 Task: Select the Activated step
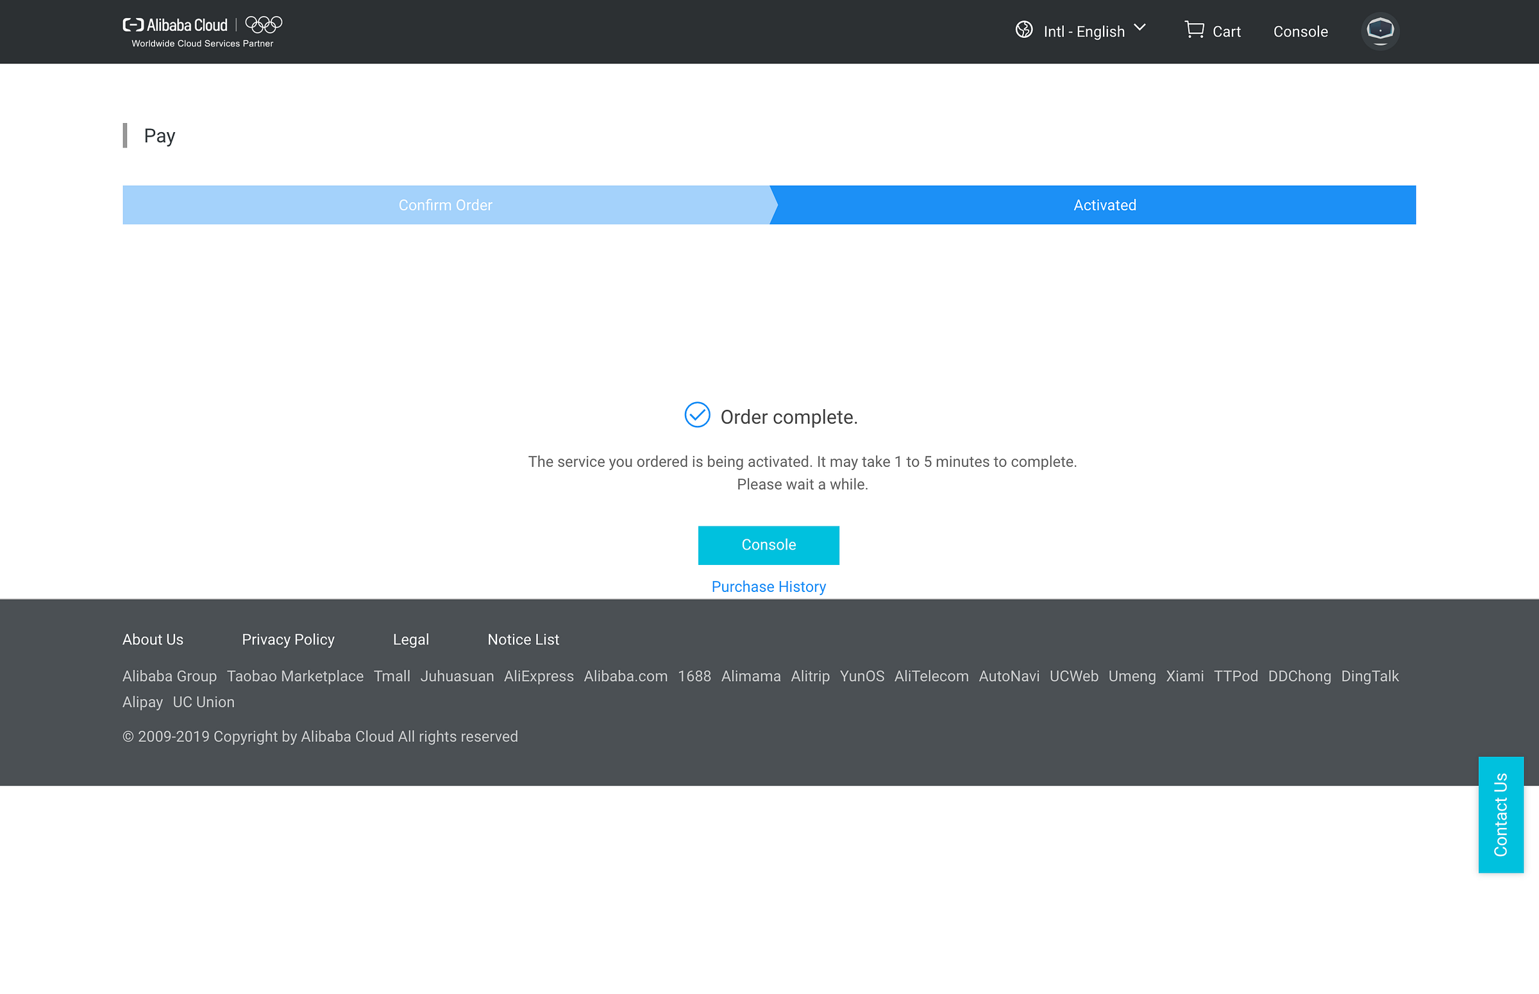pos(1104,205)
